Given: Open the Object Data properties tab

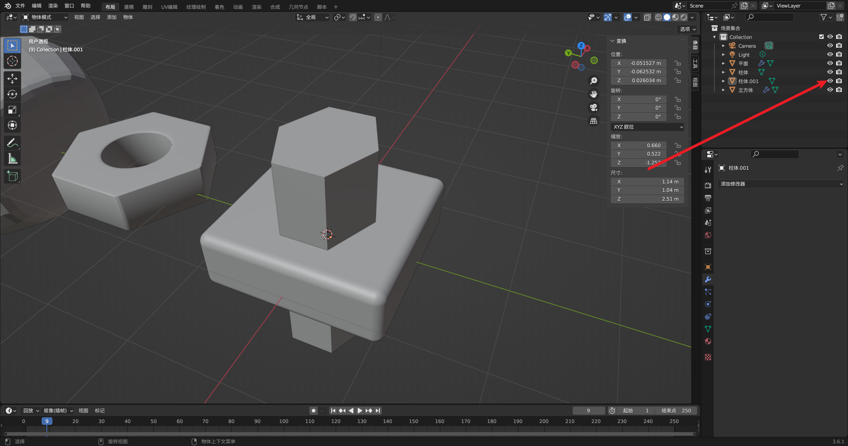Looking at the screenshot, I should (x=708, y=329).
